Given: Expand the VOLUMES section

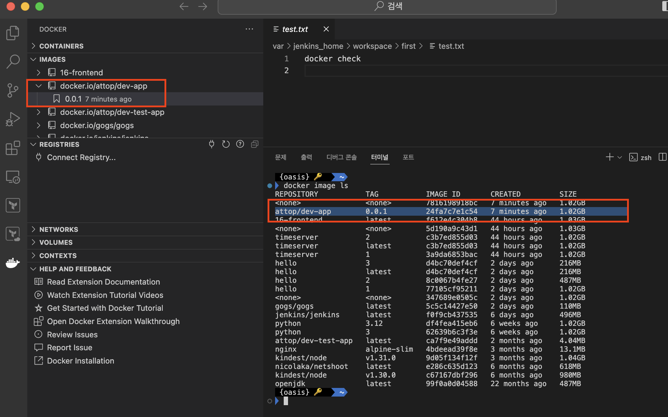Looking at the screenshot, I should [x=145, y=242].
